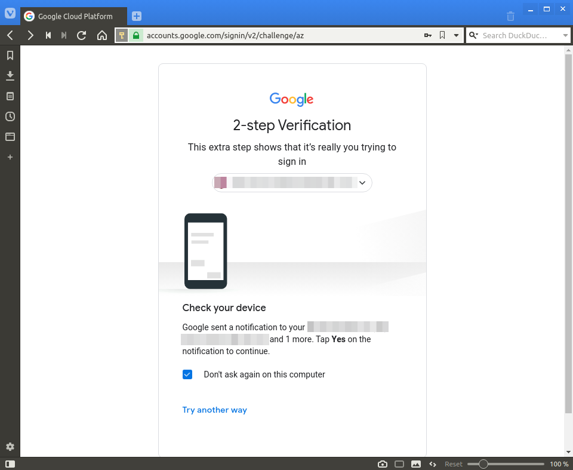Adjust the zoom slider handle
Viewport: 573px width, 470px height.
tap(483, 464)
